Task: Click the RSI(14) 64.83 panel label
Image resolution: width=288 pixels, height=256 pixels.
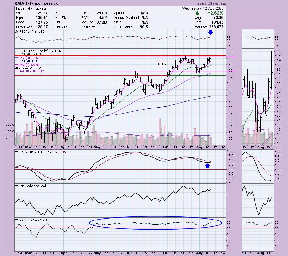Action: pos(30,32)
